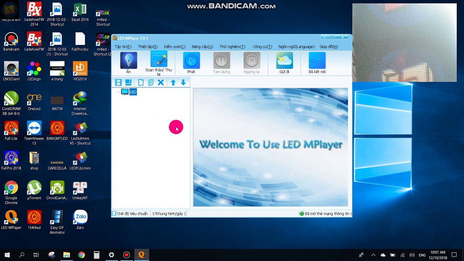This screenshot has width=464, height=261.
Task: Click the Full Lite desktop icon
Action: pos(11,131)
